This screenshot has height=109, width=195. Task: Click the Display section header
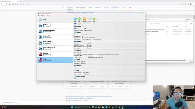tap(79, 42)
